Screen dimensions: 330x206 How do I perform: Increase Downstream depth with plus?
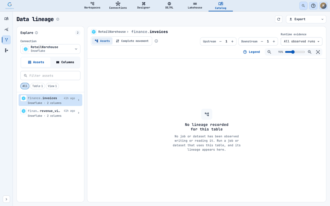(274, 42)
